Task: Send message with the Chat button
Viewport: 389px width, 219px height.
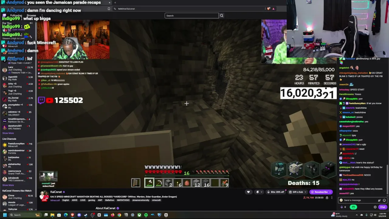Action: tap(382, 207)
